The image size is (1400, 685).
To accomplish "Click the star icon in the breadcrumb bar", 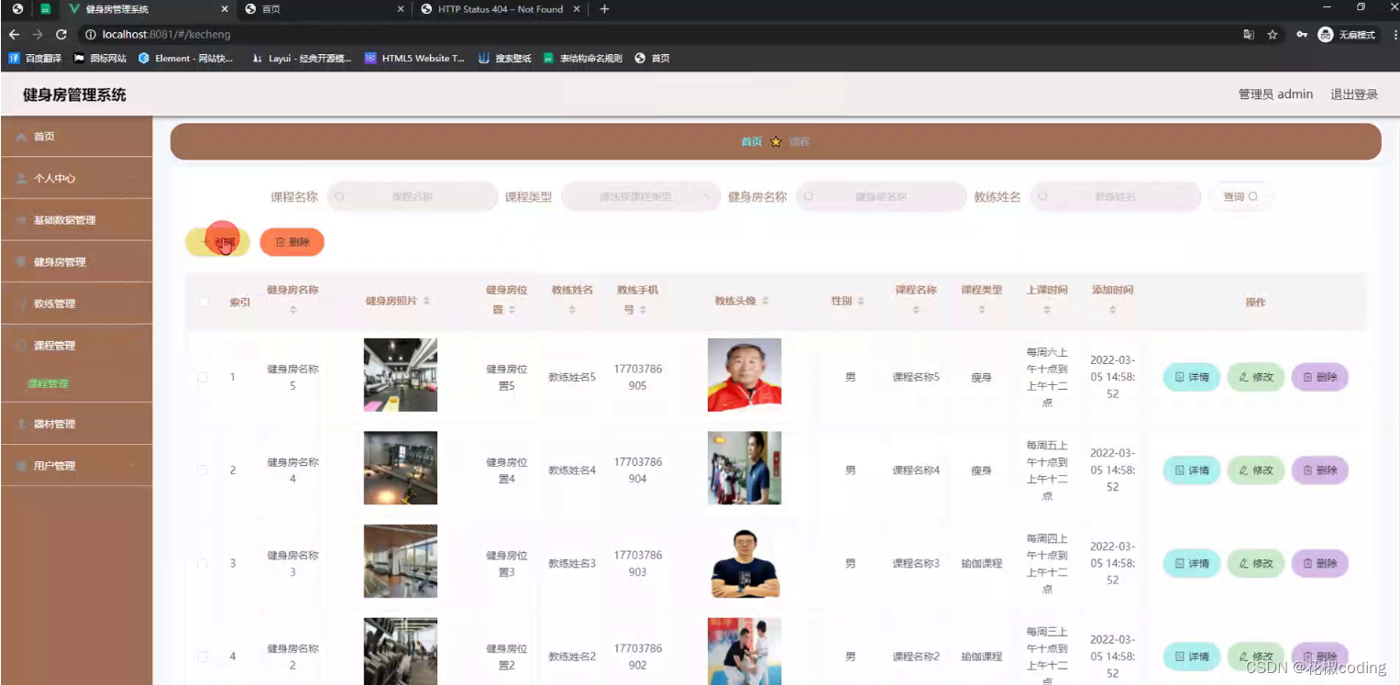I will pos(775,142).
